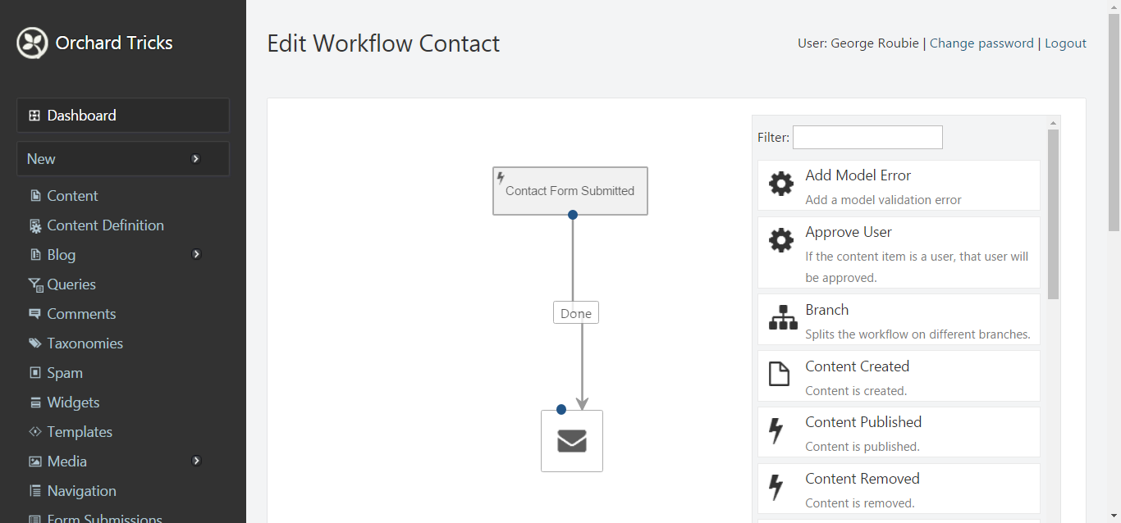Screen dimensions: 1121x523
Task: Click the Orchard Tricks site title
Action: tap(114, 43)
